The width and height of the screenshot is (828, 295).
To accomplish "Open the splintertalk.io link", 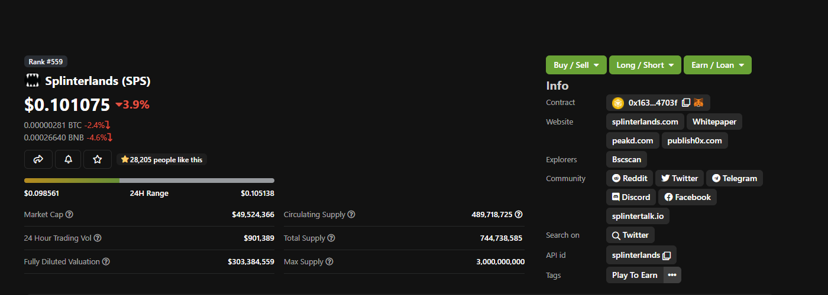I will [638, 216].
